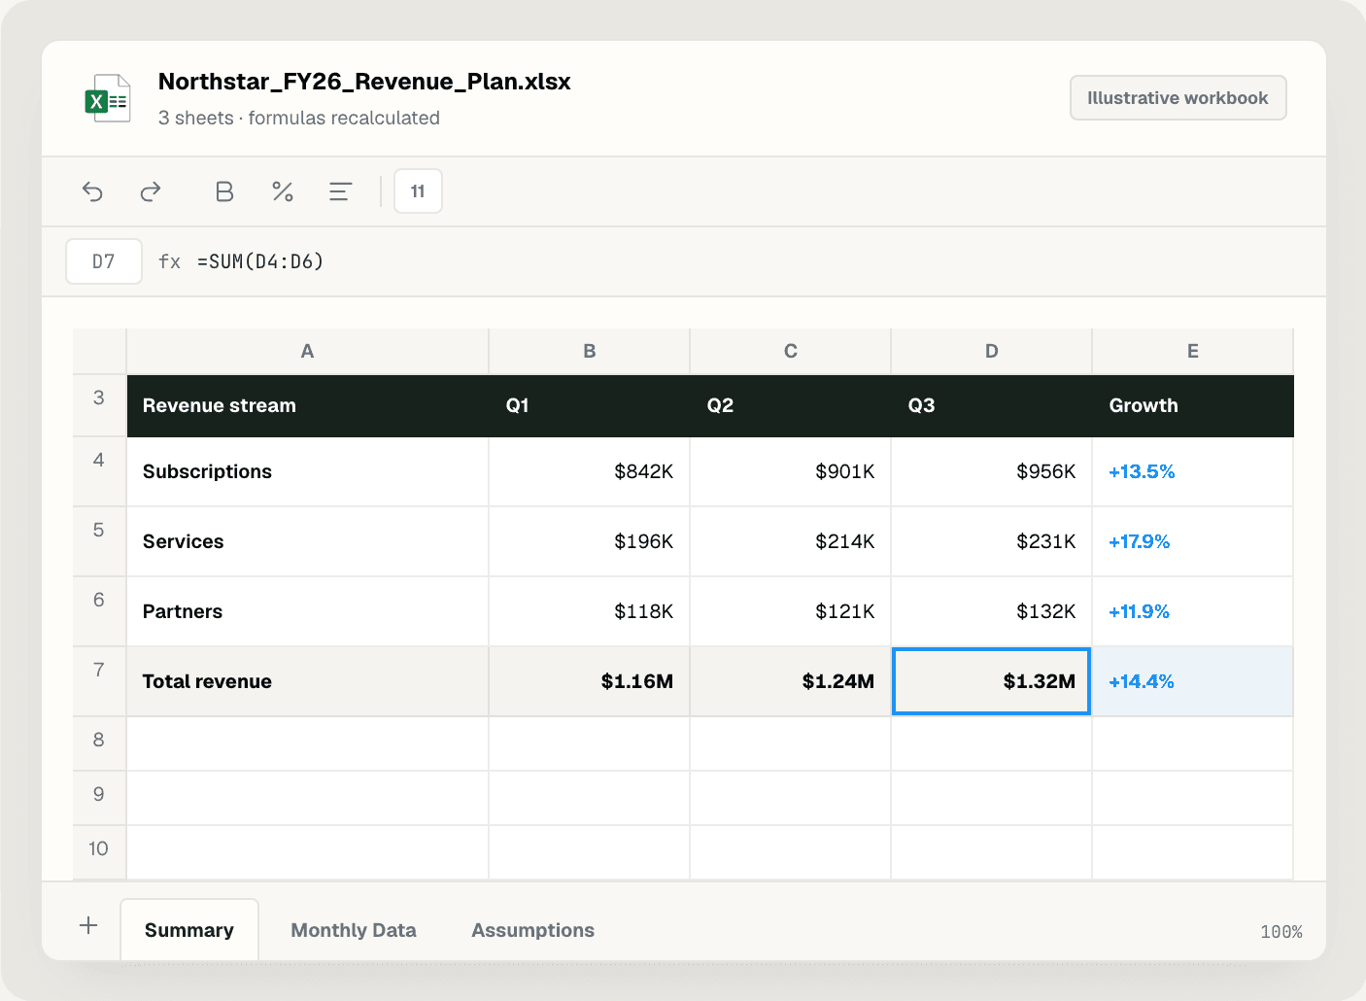This screenshot has width=1366, height=1001.
Task: Click the Q2 header cell
Action: pyautogui.click(x=791, y=405)
